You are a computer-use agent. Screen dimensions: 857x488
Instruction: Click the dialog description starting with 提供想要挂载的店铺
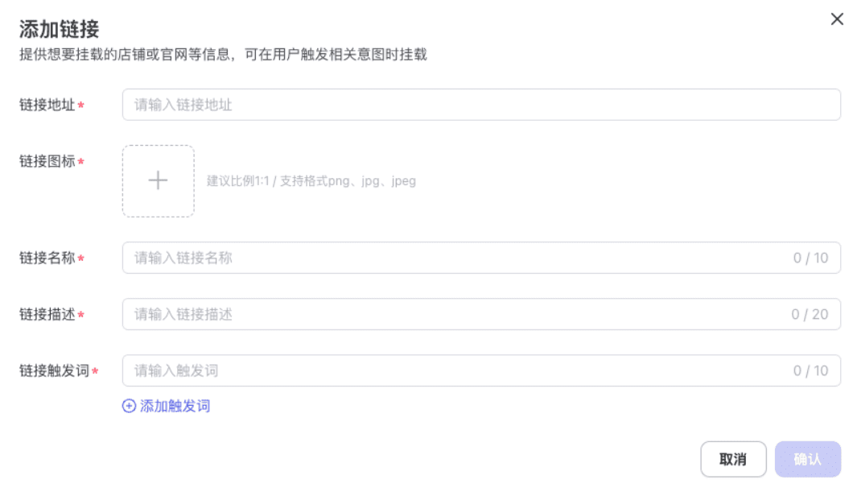pyautogui.click(x=223, y=54)
